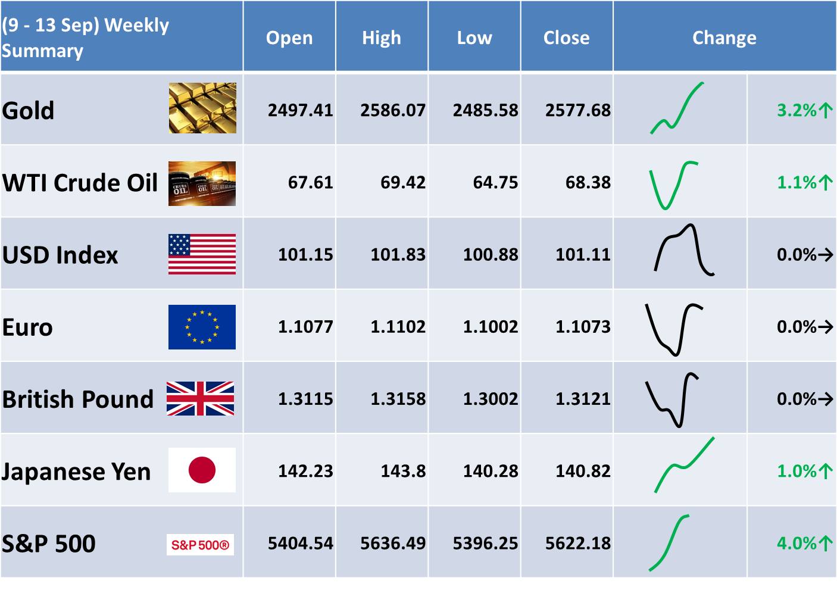Click Gold close price 2577.68
This screenshot has height=612, width=837.
pyautogui.click(x=578, y=110)
